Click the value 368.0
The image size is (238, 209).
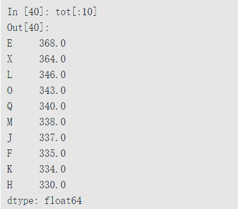(52, 43)
